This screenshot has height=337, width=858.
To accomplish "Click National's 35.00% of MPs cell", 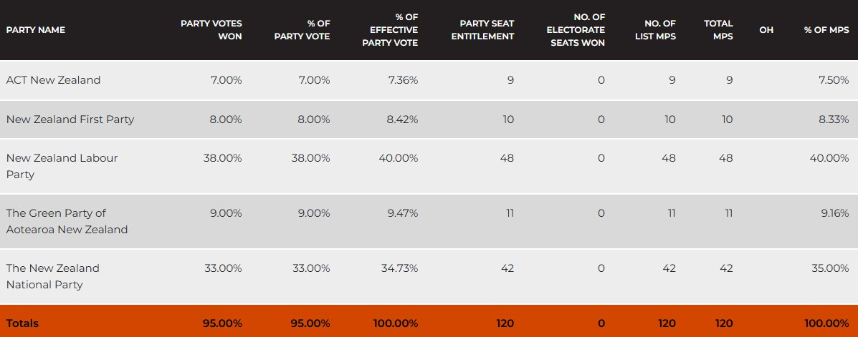I will coord(829,268).
